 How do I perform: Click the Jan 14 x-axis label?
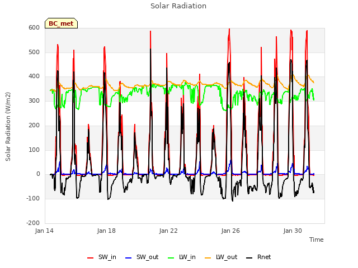click(44, 231)
